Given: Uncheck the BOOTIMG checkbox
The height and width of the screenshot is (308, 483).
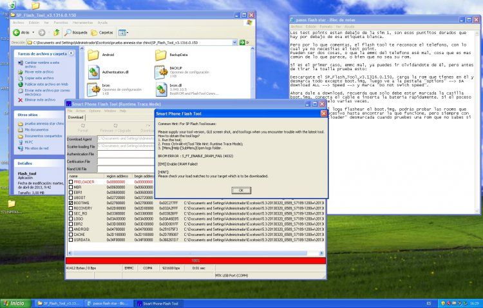Looking at the screenshot, I should coord(71,203).
